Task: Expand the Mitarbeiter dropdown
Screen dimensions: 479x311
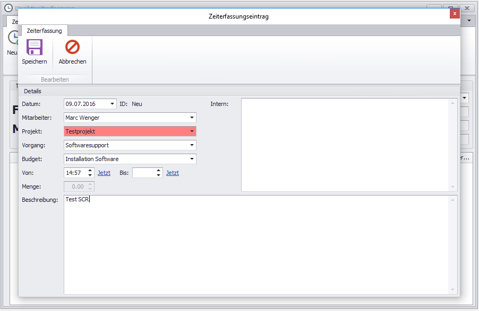Action: 192,118
